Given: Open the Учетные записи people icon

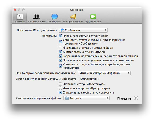Looking at the screenshot, I should click(x=37, y=17).
